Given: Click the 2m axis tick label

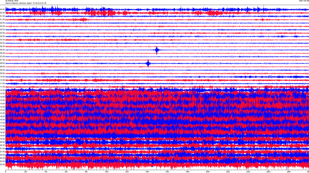Looking at the screenshot, I should (x=26, y=172).
